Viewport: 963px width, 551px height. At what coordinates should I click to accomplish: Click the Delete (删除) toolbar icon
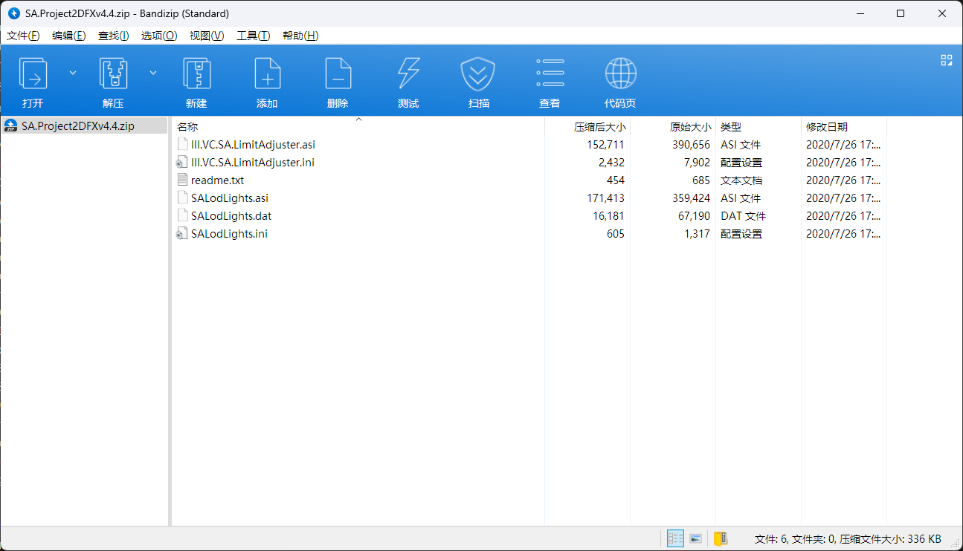[338, 74]
